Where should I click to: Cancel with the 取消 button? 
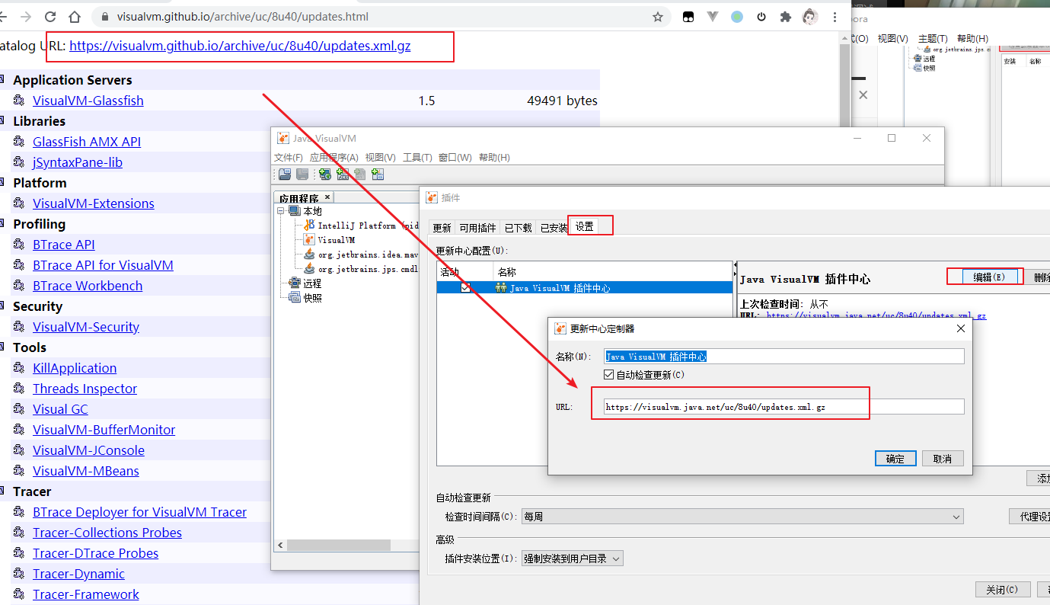pyautogui.click(x=943, y=459)
